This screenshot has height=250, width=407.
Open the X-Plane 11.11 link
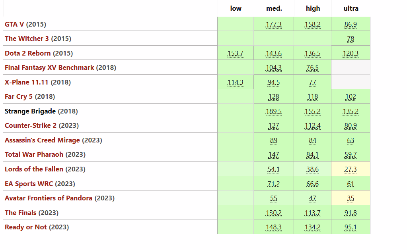(27, 82)
